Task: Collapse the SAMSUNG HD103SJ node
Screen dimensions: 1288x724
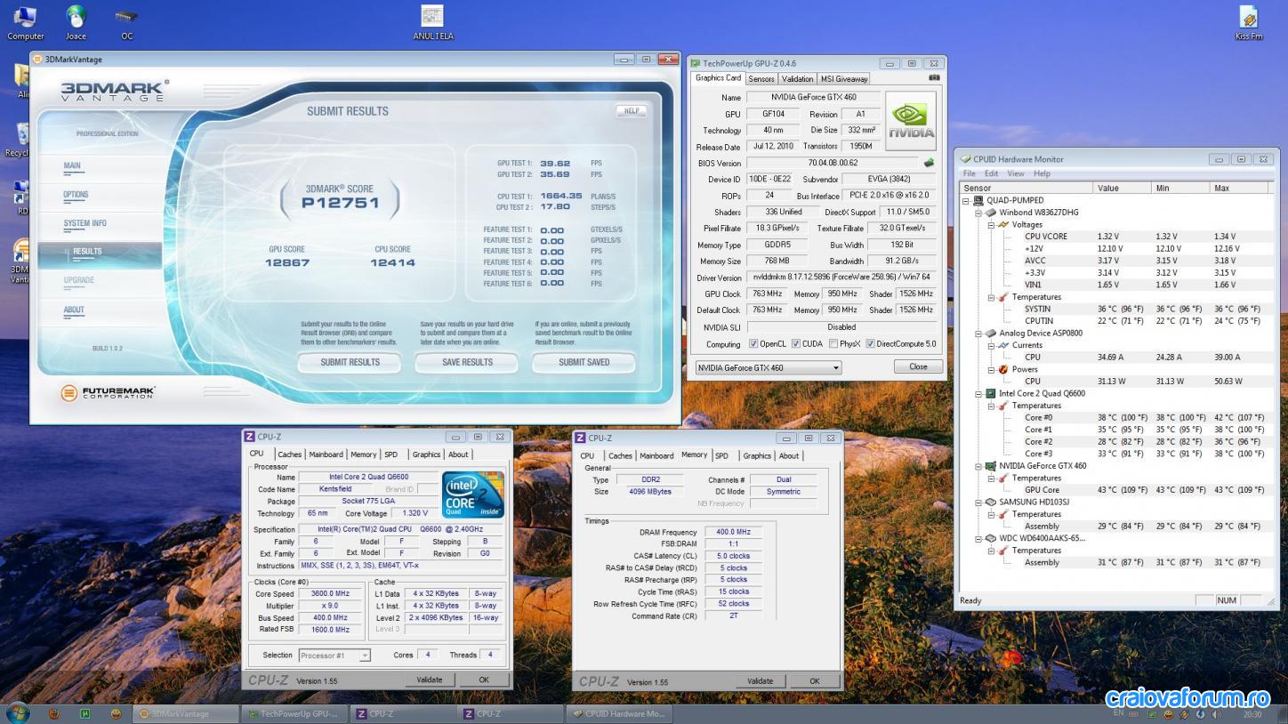Action: [x=979, y=502]
